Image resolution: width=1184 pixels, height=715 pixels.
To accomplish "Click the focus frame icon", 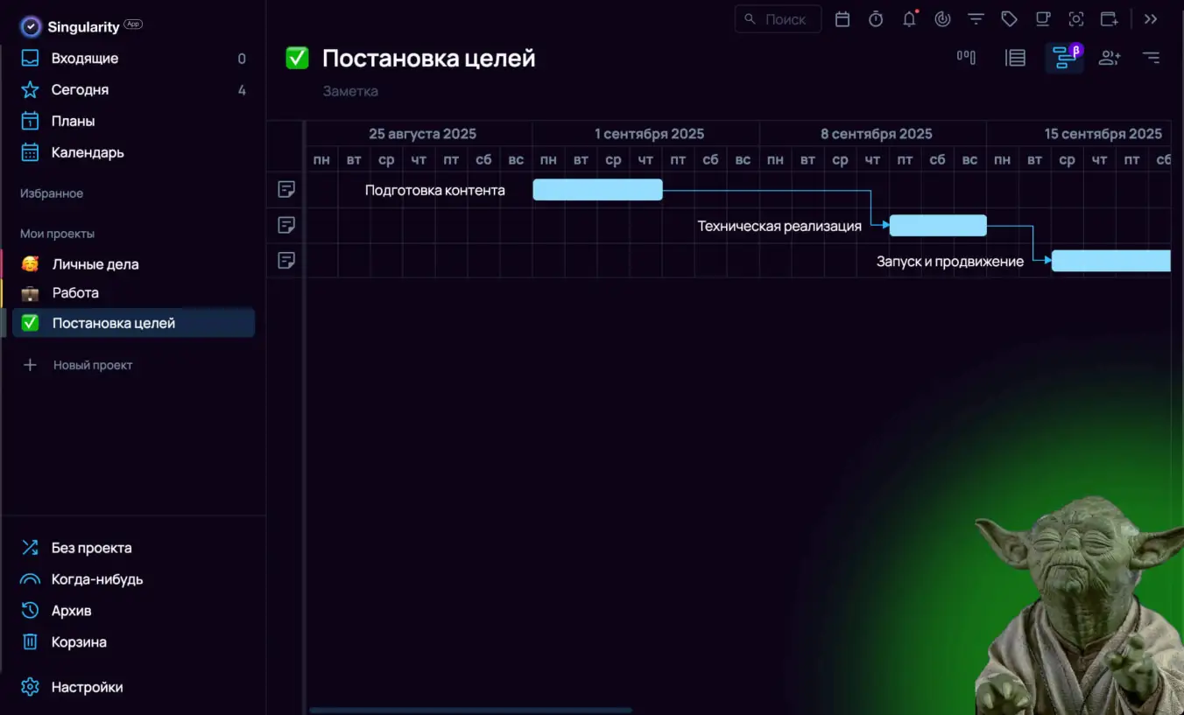I will point(1076,19).
